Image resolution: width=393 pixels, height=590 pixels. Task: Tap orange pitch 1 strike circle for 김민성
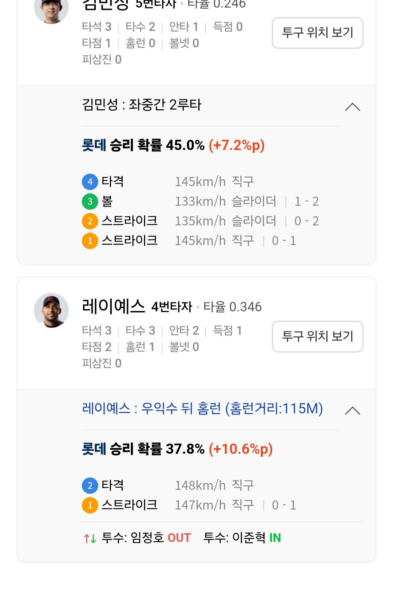coord(90,241)
